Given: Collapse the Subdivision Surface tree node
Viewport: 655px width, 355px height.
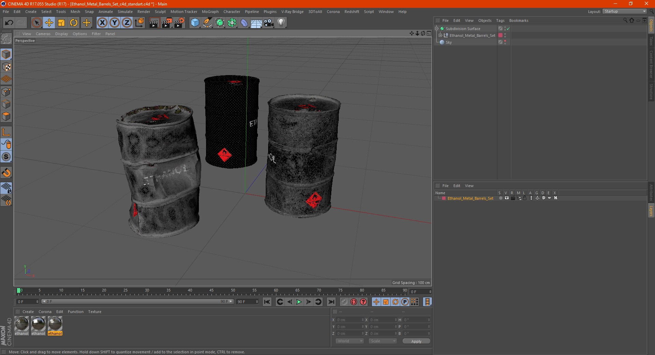Looking at the screenshot, I should pos(436,28).
